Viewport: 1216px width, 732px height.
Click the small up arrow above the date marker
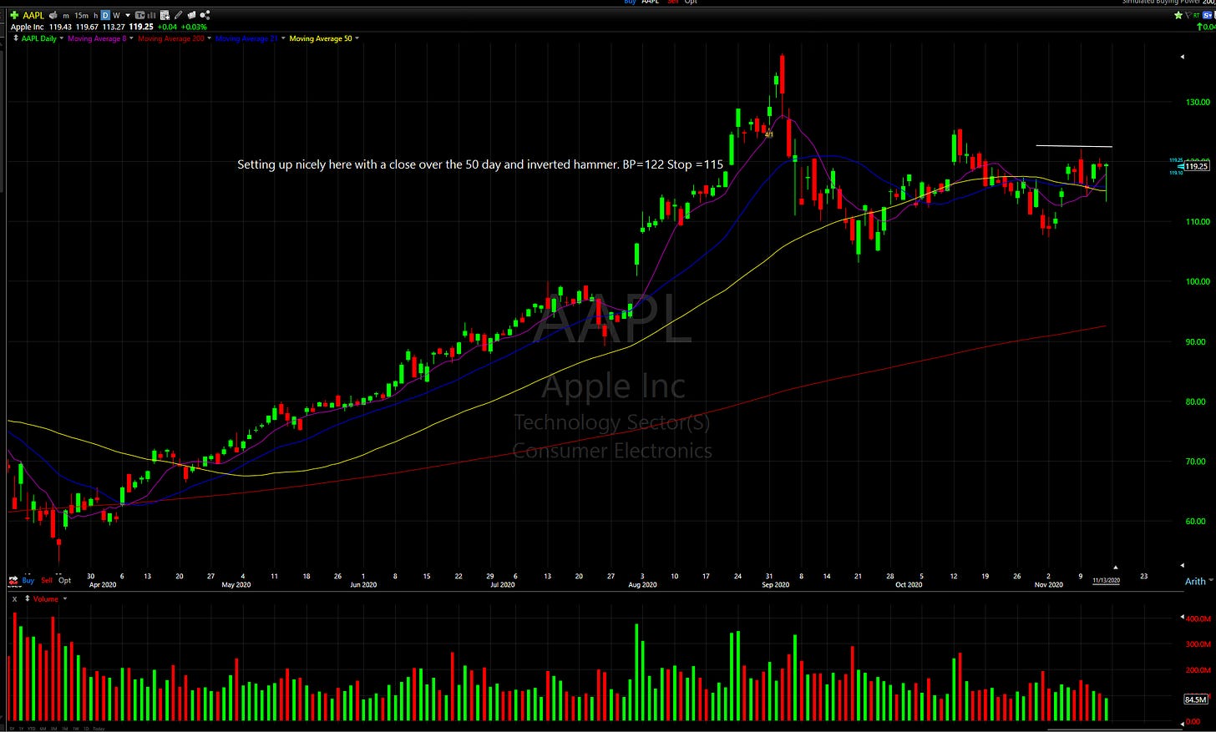pyautogui.click(x=1115, y=568)
